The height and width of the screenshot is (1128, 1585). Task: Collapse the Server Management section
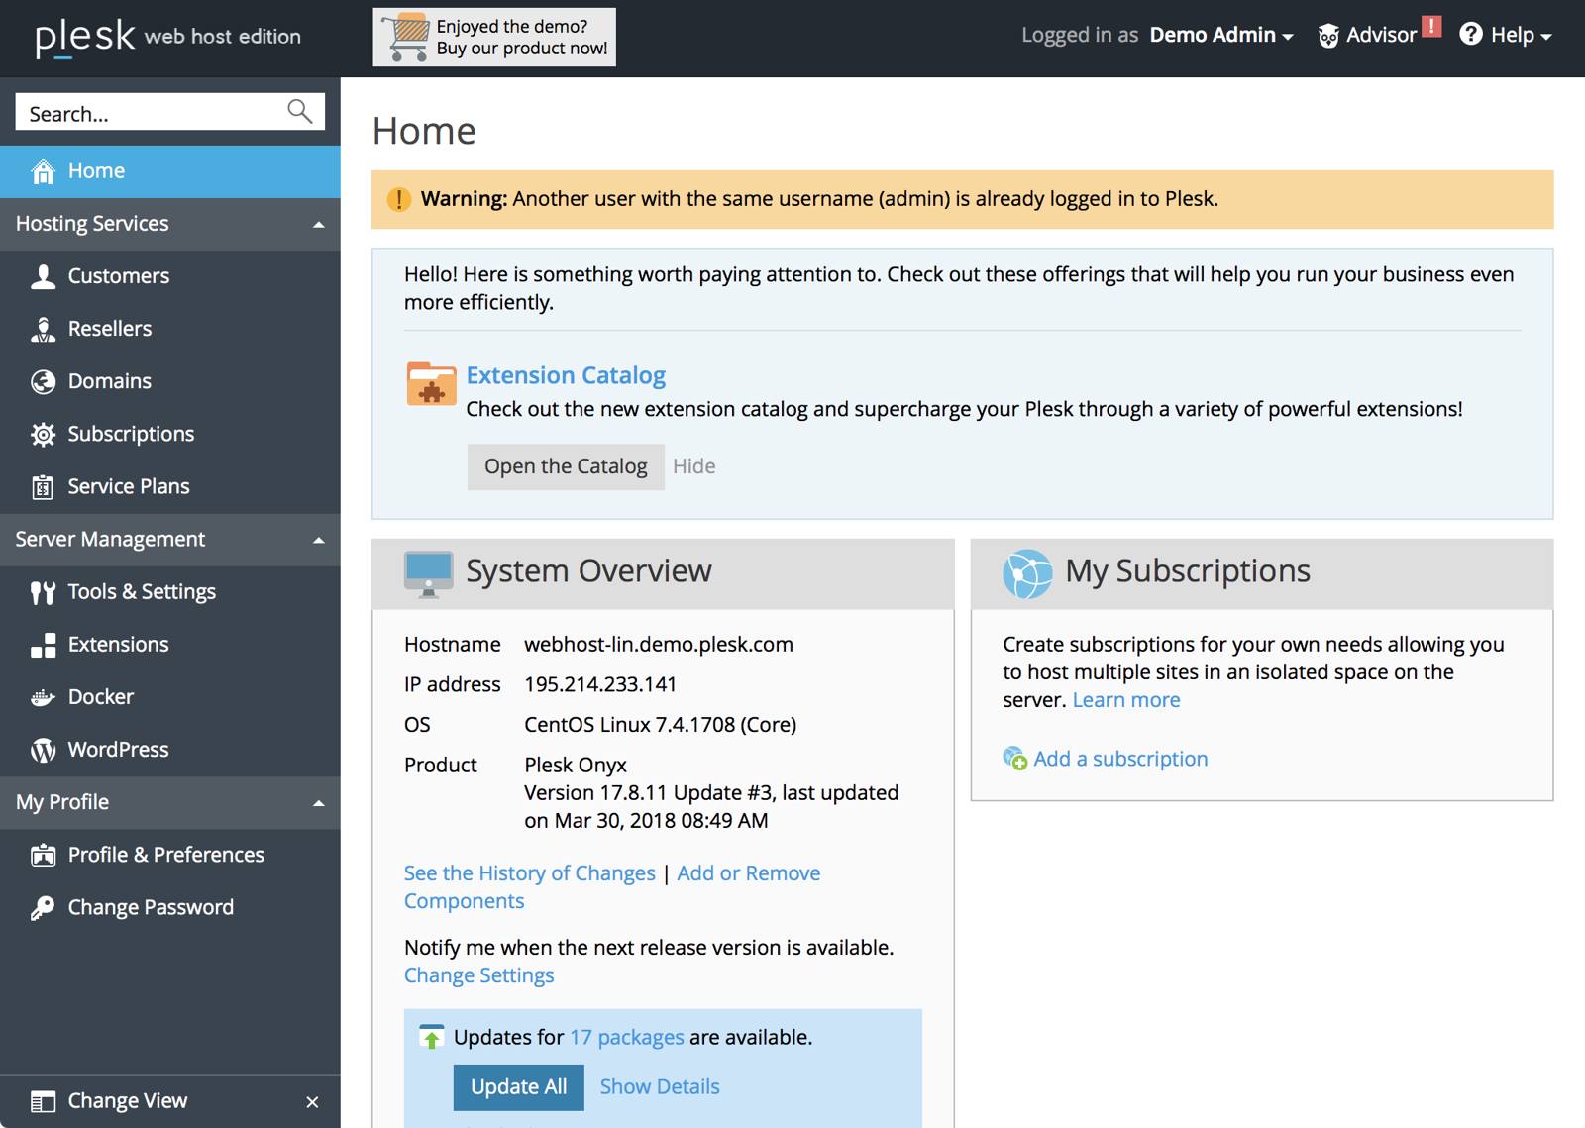click(318, 540)
